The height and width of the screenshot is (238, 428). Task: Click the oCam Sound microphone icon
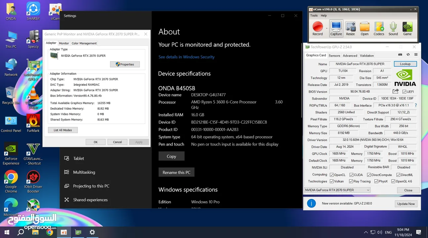[x=393, y=28]
